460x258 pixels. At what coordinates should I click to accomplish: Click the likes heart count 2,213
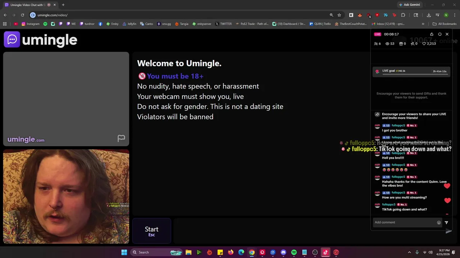[x=429, y=44]
